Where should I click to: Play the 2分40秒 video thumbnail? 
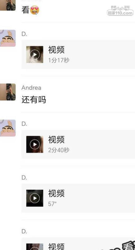point(35,144)
